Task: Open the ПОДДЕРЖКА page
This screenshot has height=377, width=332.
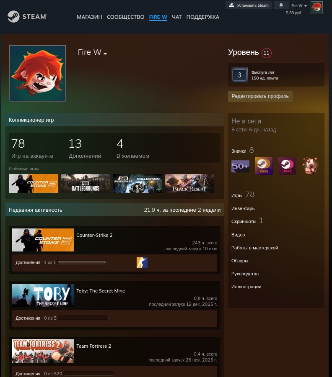Action: [203, 17]
